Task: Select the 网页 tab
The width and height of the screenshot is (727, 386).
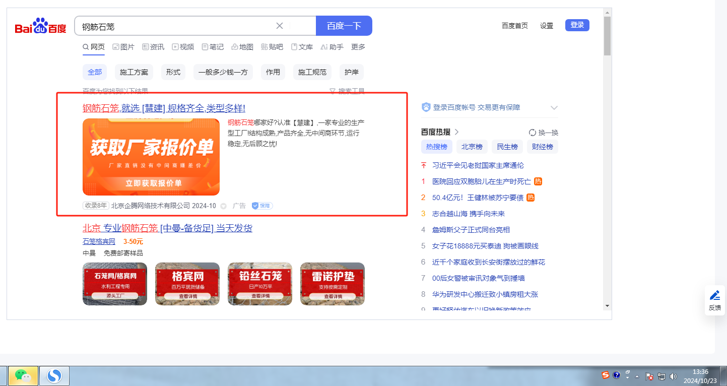Action: (94, 47)
